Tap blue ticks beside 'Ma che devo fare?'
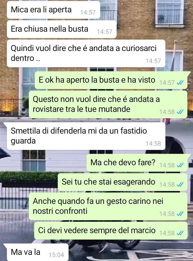193x261 pixels. (180, 165)
